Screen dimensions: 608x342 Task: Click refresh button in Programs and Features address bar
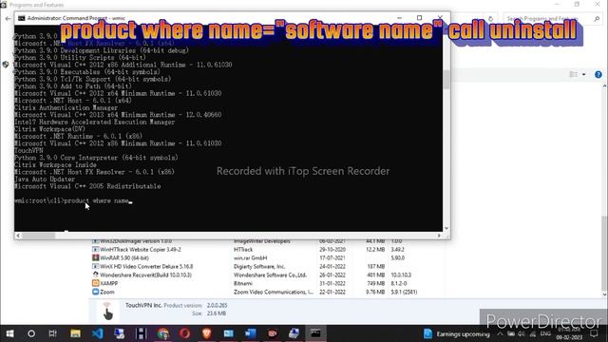(x=490, y=18)
